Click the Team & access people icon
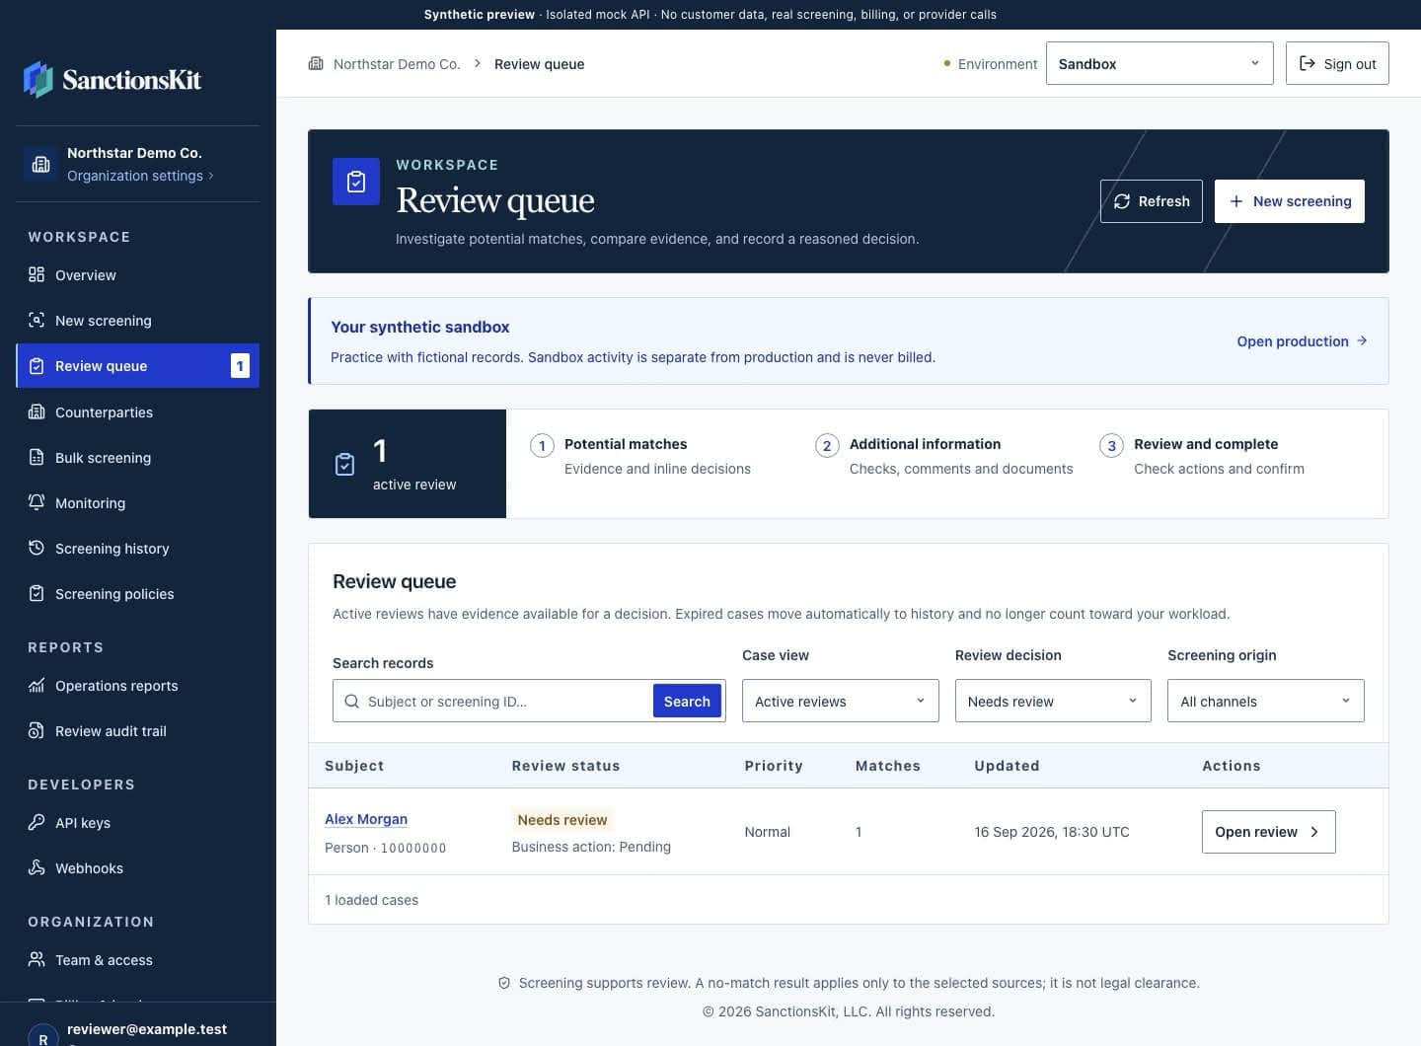Viewport: 1421px width, 1046px height. coord(37,959)
